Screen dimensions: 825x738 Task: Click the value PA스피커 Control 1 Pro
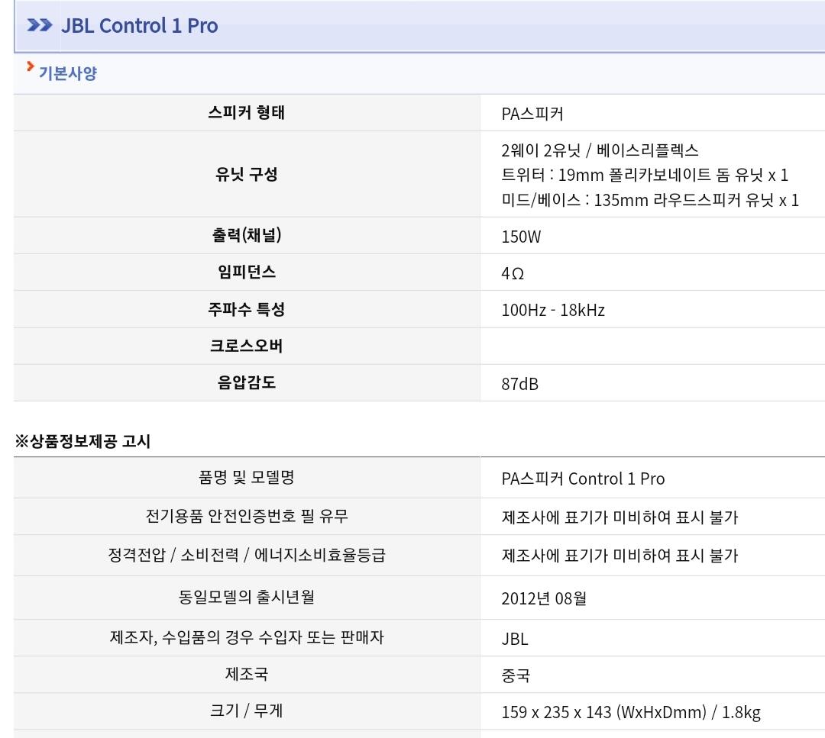click(x=583, y=479)
